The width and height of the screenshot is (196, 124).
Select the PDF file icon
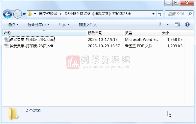tap(7, 46)
